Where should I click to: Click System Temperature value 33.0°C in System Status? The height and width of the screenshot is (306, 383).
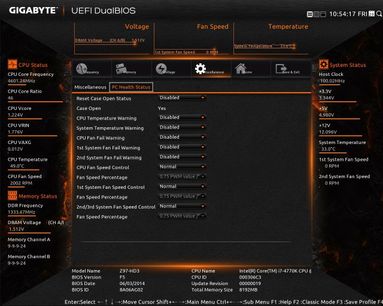tap(329, 149)
